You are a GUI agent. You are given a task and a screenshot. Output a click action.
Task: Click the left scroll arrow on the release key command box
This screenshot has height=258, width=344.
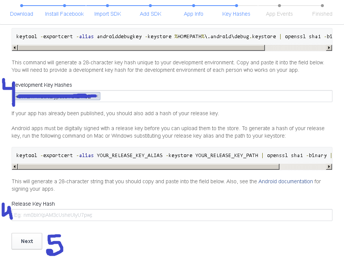pyautogui.click(x=14, y=166)
